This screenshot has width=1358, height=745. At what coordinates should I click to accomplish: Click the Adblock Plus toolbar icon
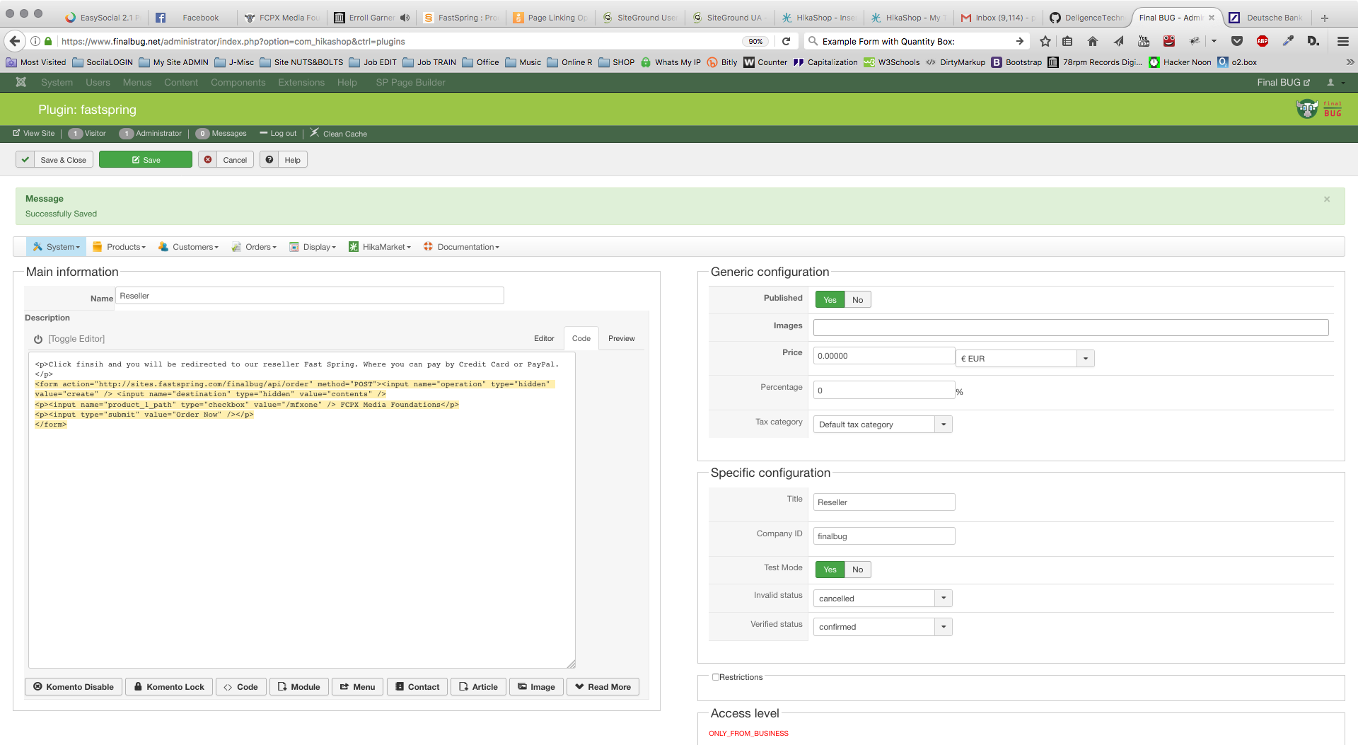click(x=1263, y=41)
